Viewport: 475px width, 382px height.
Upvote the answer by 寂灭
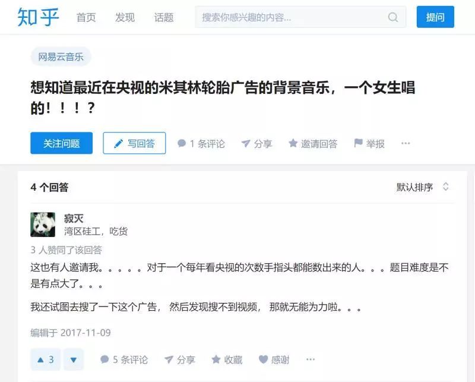coord(46,359)
